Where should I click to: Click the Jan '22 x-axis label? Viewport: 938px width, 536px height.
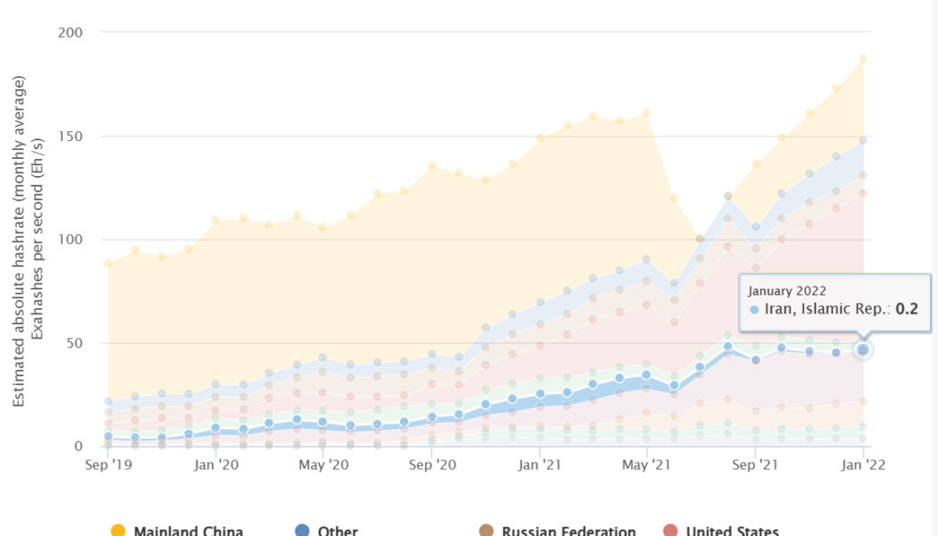click(863, 465)
